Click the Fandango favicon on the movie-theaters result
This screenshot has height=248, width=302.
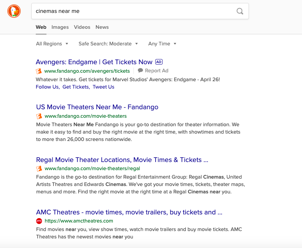39,116
